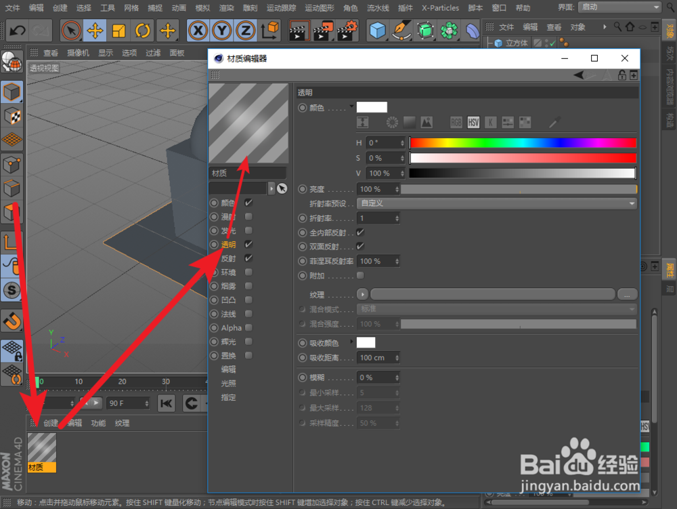Toggle the 颜色 channel checkbox
The height and width of the screenshot is (509, 677).
coord(248,202)
